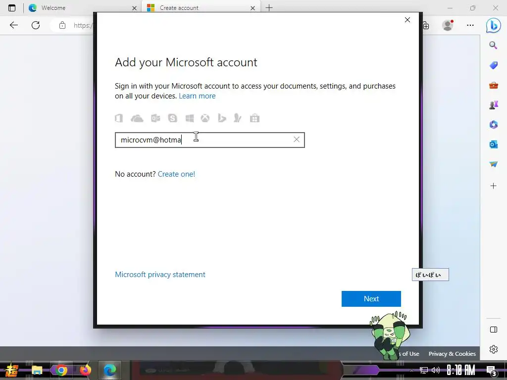Click the taskbar clock showing 8:10 AM
Image resolution: width=507 pixels, height=380 pixels.
point(461,370)
